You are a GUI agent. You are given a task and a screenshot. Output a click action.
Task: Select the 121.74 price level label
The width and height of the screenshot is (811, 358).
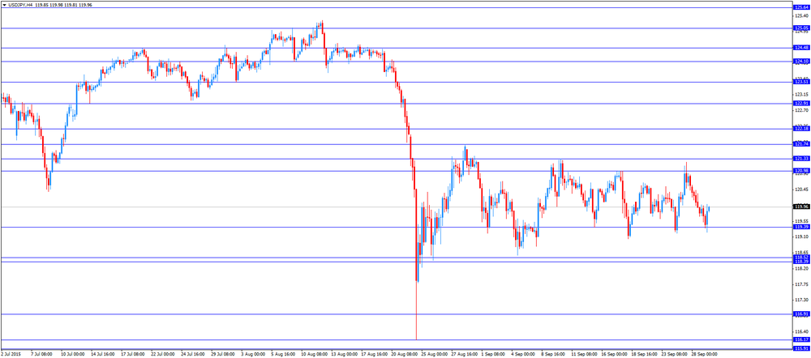tap(801, 144)
